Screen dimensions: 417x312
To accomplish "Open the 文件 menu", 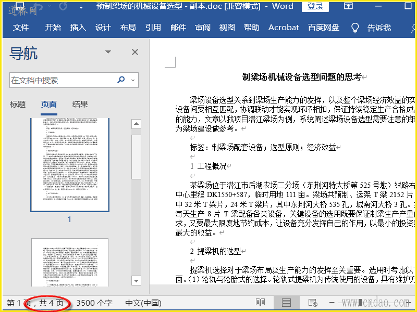I will [x=21, y=28].
